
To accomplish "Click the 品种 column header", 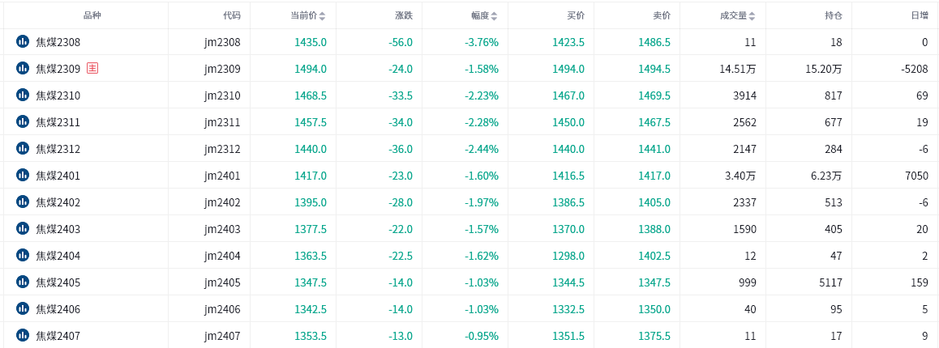I will tap(92, 16).
